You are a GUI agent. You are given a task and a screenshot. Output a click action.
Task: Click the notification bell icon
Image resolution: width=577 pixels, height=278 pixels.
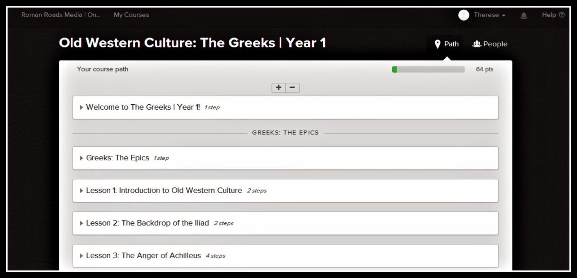(x=524, y=15)
